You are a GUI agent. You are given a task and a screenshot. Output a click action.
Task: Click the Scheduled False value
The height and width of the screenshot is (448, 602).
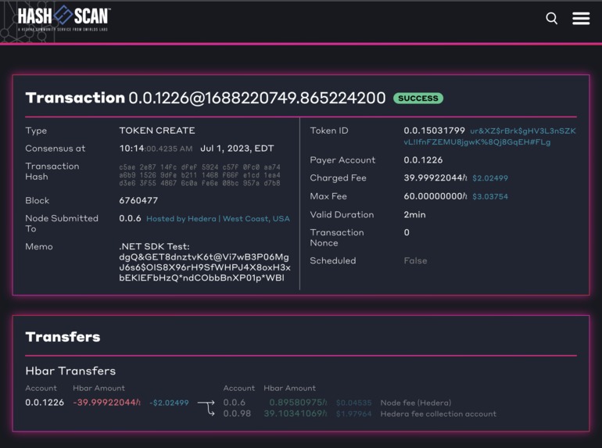(415, 260)
